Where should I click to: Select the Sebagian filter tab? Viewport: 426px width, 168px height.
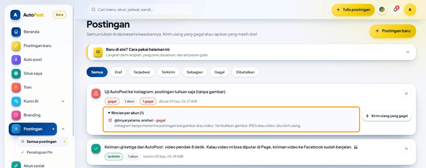tap(195, 72)
